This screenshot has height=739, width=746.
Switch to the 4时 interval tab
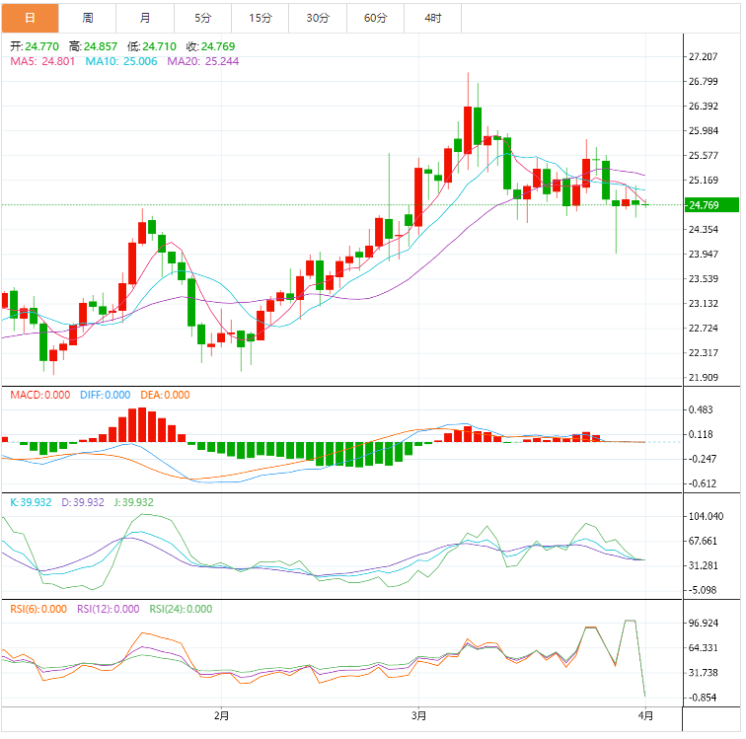[x=433, y=18]
